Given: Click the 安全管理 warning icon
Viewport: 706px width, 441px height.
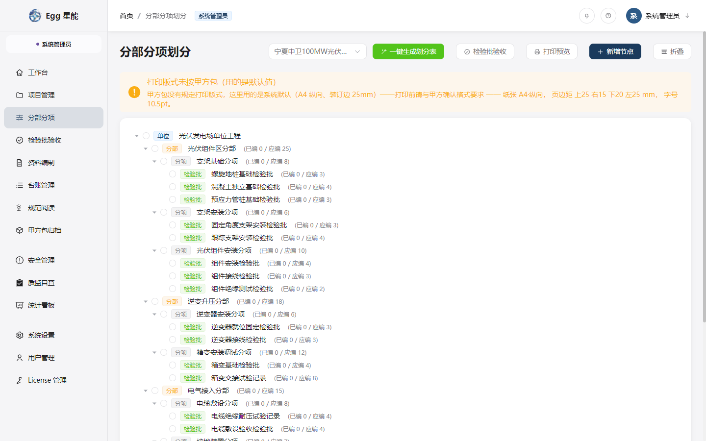Looking at the screenshot, I should coord(20,260).
